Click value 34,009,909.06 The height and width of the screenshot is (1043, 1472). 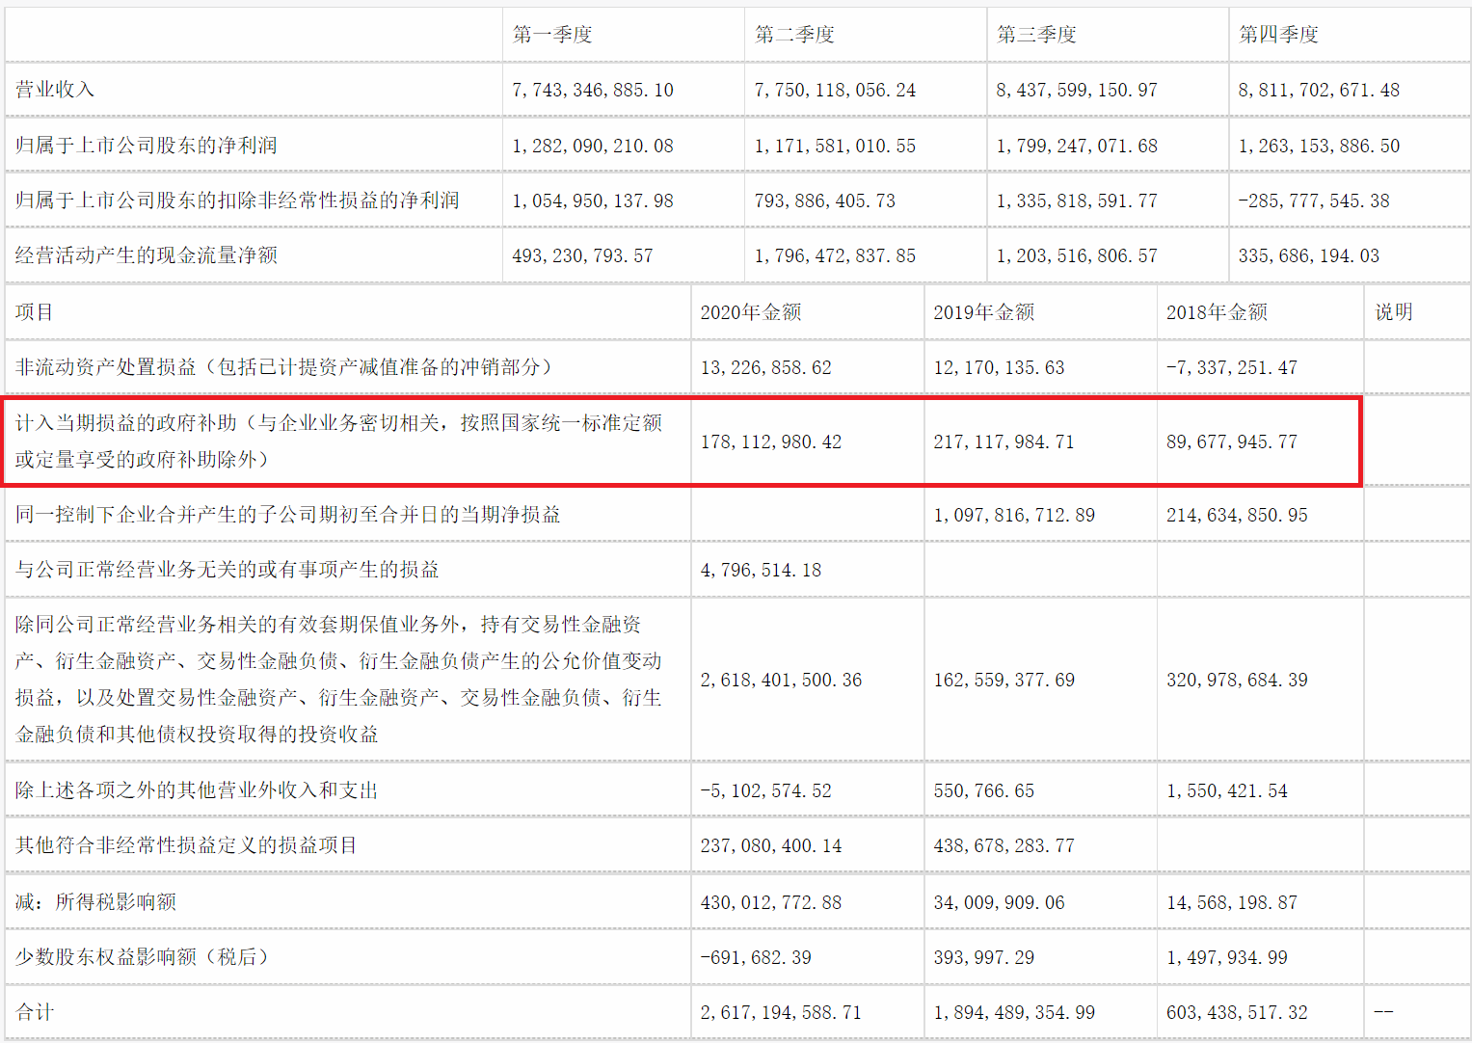(x=1000, y=902)
